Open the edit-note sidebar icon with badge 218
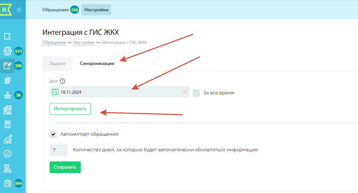The image size is (358, 193). click(x=8, y=66)
